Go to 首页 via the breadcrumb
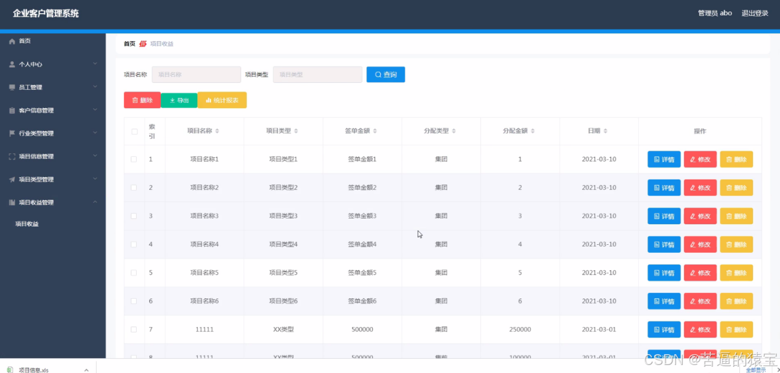This screenshot has height=373, width=780. 130,44
